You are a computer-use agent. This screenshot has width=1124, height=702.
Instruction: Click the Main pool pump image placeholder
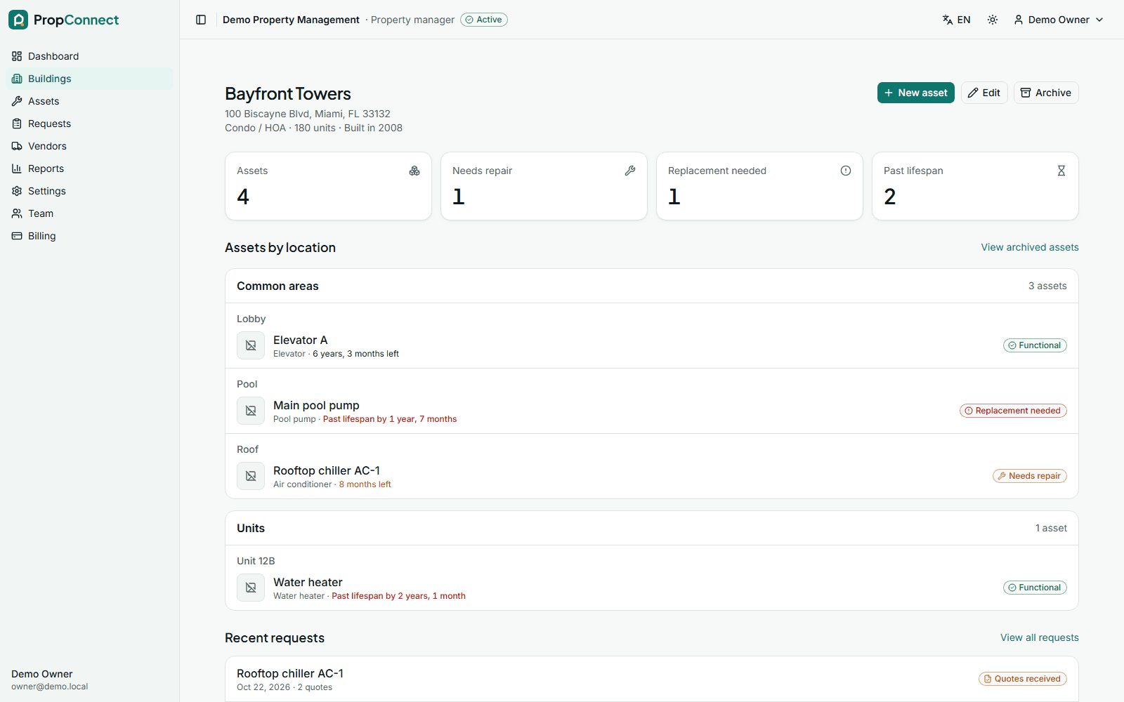[251, 411]
